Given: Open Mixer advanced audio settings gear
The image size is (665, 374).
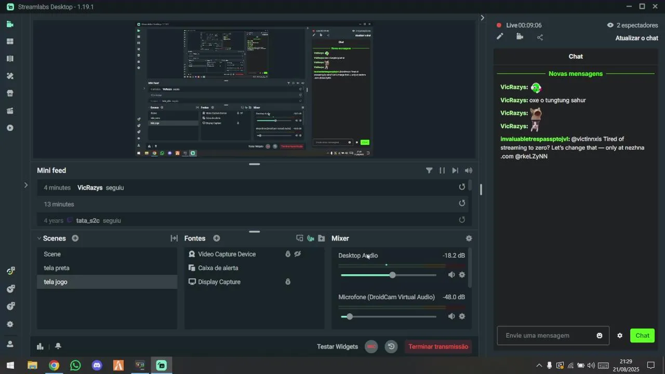Looking at the screenshot, I should coord(469,238).
